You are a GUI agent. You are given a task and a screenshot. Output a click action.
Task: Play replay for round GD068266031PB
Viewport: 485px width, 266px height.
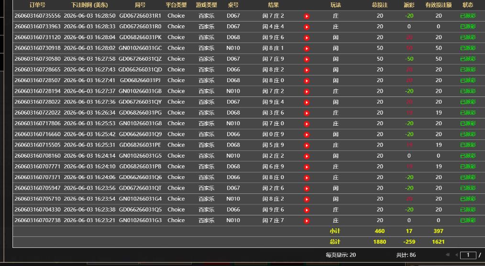[x=307, y=167]
